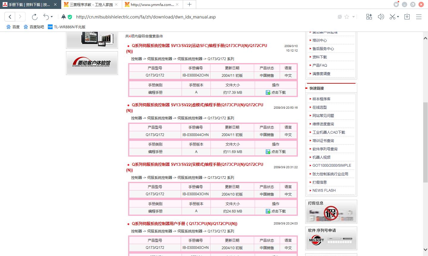Expand the undo-close history dropdown arrow
Image resolution: width=428 pixels, height=256 pixels.
click(x=52, y=17)
